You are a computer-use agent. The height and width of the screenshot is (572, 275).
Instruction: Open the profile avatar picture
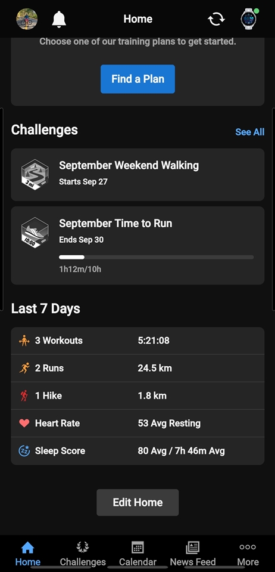coord(27,19)
